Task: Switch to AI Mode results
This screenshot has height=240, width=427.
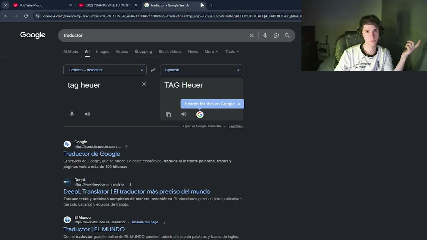Action: pos(71,52)
